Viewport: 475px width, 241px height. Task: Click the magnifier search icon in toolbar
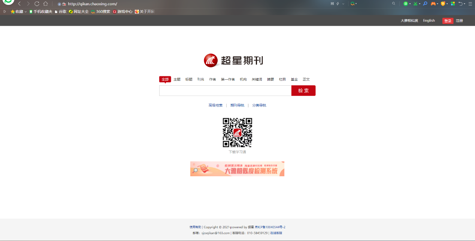pos(394,4)
